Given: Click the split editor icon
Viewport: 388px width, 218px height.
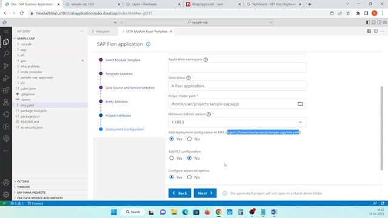Looking at the screenshot, I should 376,31.
